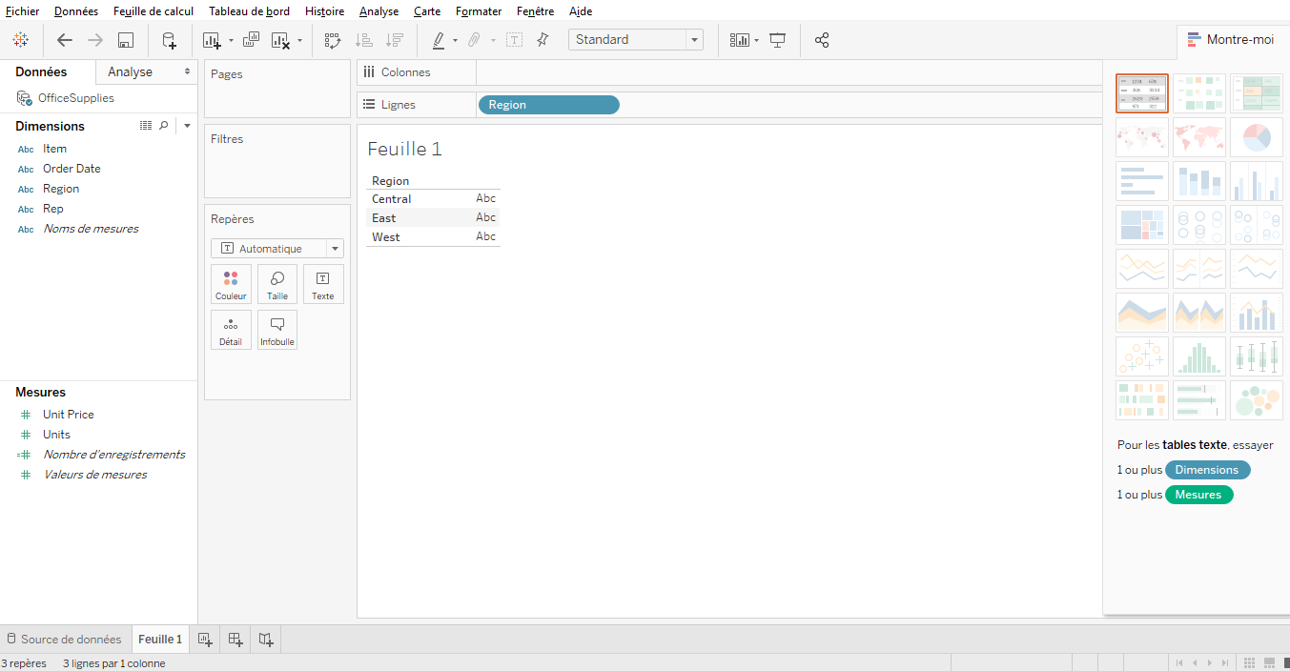Swap rows and columns in the view
Image resolution: width=1290 pixels, height=671 pixels.
[x=332, y=40]
